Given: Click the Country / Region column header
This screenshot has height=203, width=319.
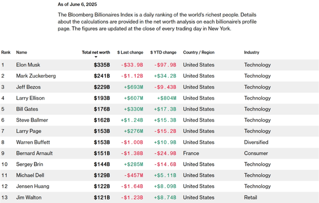Looking at the screenshot, I should 199,52.
